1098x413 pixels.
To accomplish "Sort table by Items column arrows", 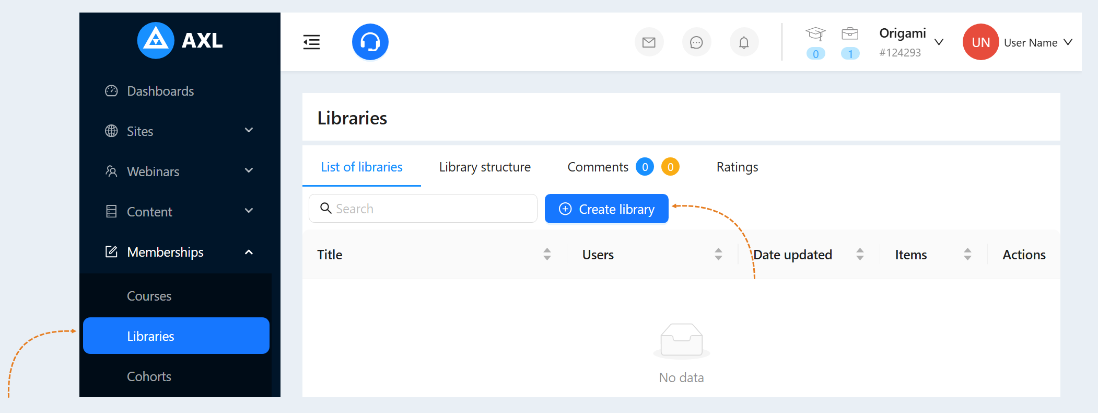I will (x=967, y=254).
